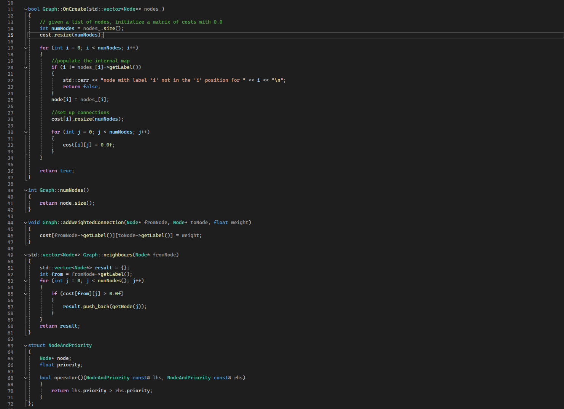Collapse the if statement fold at line 20
The height and width of the screenshot is (409, 564).
[x=25, y=67]
